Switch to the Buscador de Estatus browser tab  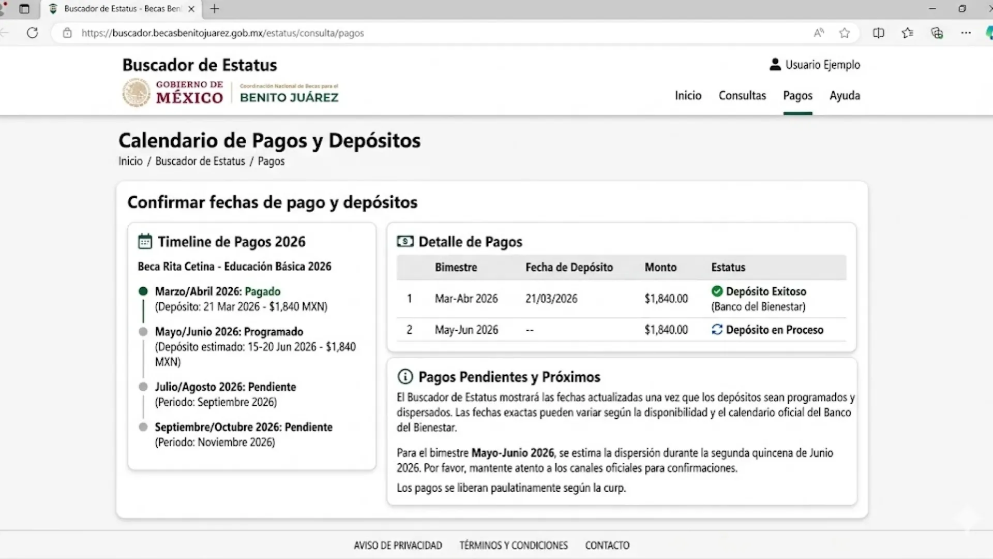click(122, 9)
